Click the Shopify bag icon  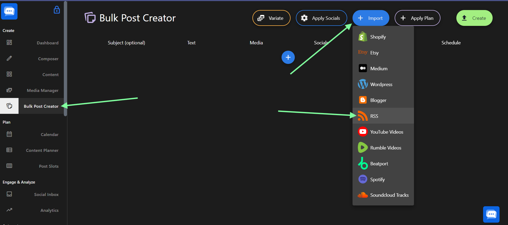363,37
